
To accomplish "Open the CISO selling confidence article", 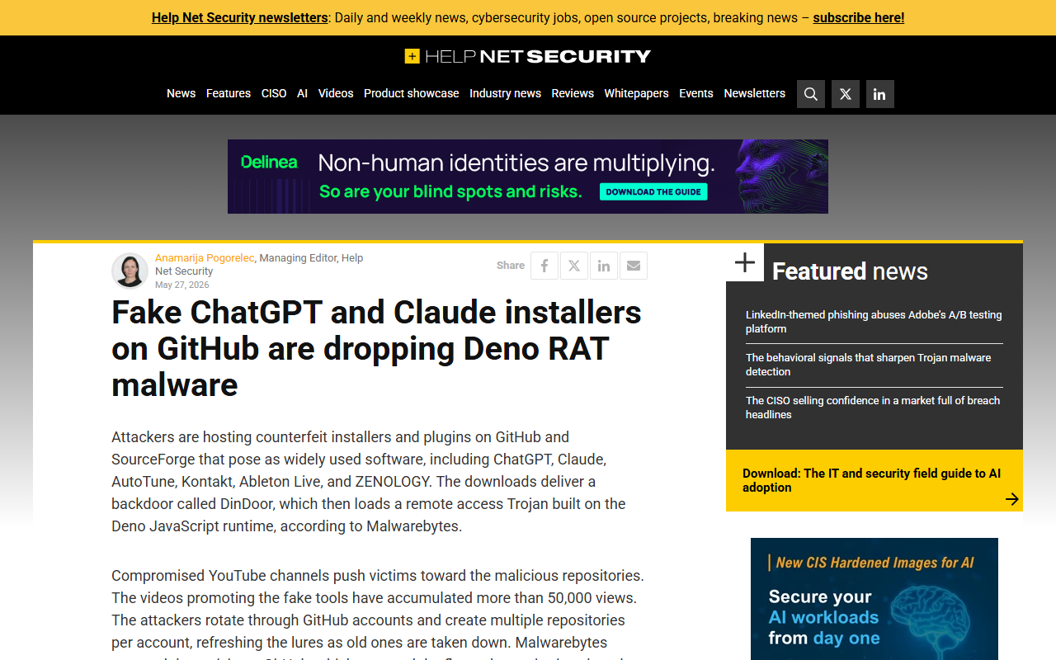I will [873, 408].
